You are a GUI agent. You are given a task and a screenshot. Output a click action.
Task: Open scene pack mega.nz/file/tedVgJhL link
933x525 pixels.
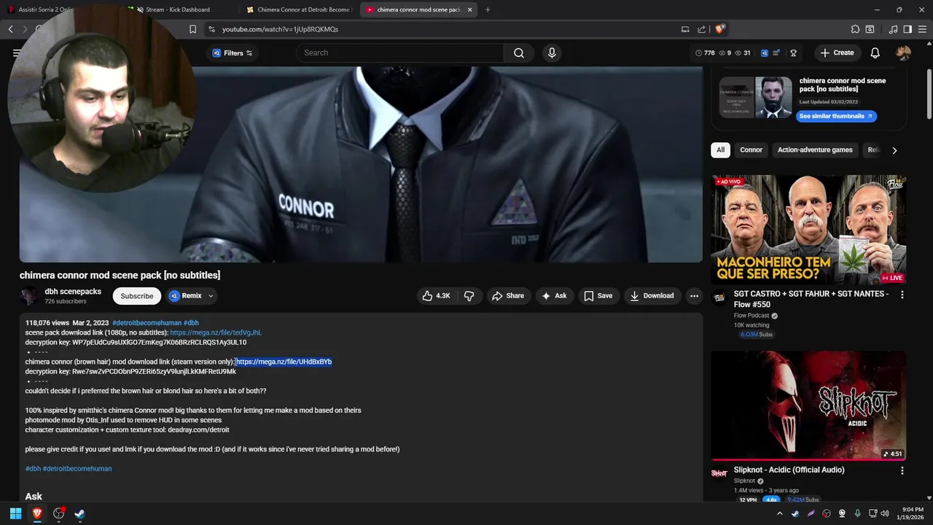click(216, 332)
